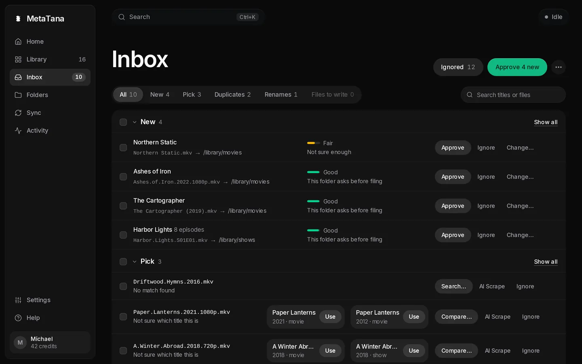Check the Driftwood.Hymns.2016.mkv row checkbox

[123, 286]
